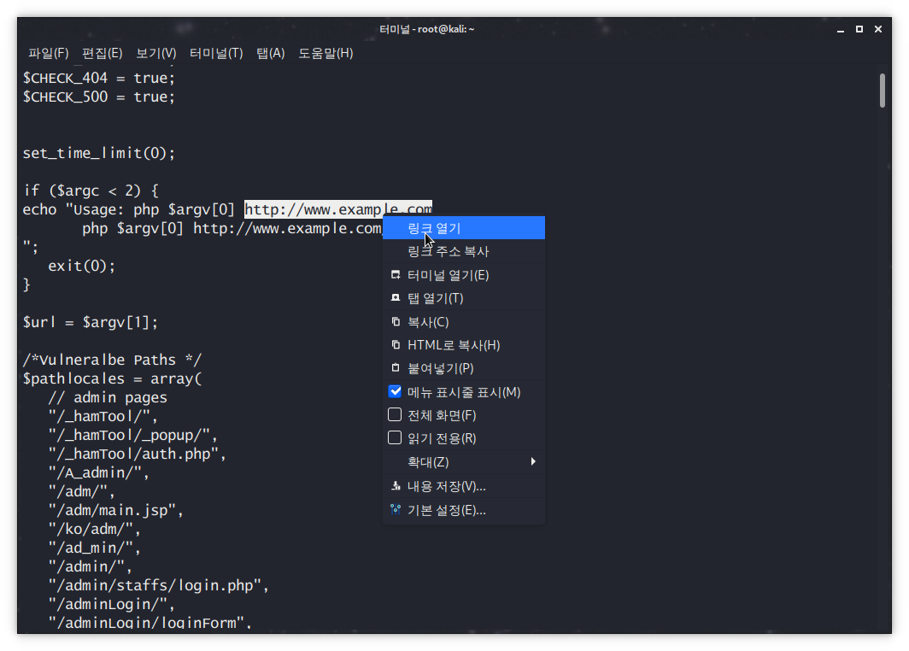Minimize the terminal window
This screenshot has height=651, width=909.
841,30
